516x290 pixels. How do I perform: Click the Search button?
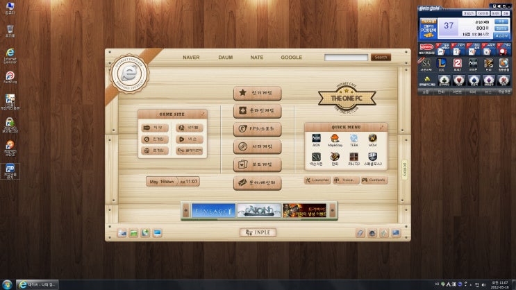click(x=381, y=57)
